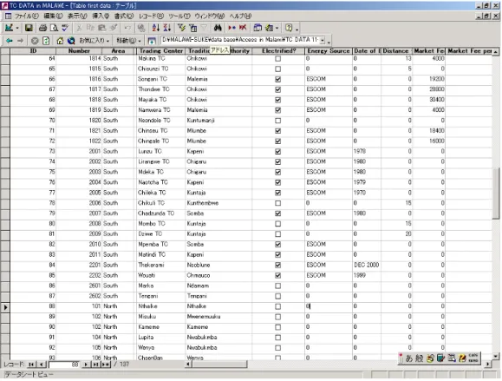Expand the view mode dropdown arrow
Screen dimensions: 502x381
(x=17, y=28)
